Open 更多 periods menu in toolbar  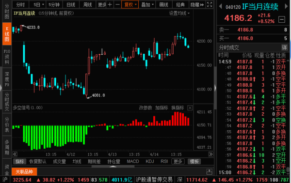click(102, 5)
